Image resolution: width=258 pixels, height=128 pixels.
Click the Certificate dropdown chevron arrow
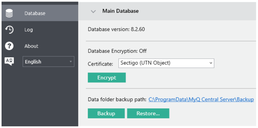(x=211, y=63)
